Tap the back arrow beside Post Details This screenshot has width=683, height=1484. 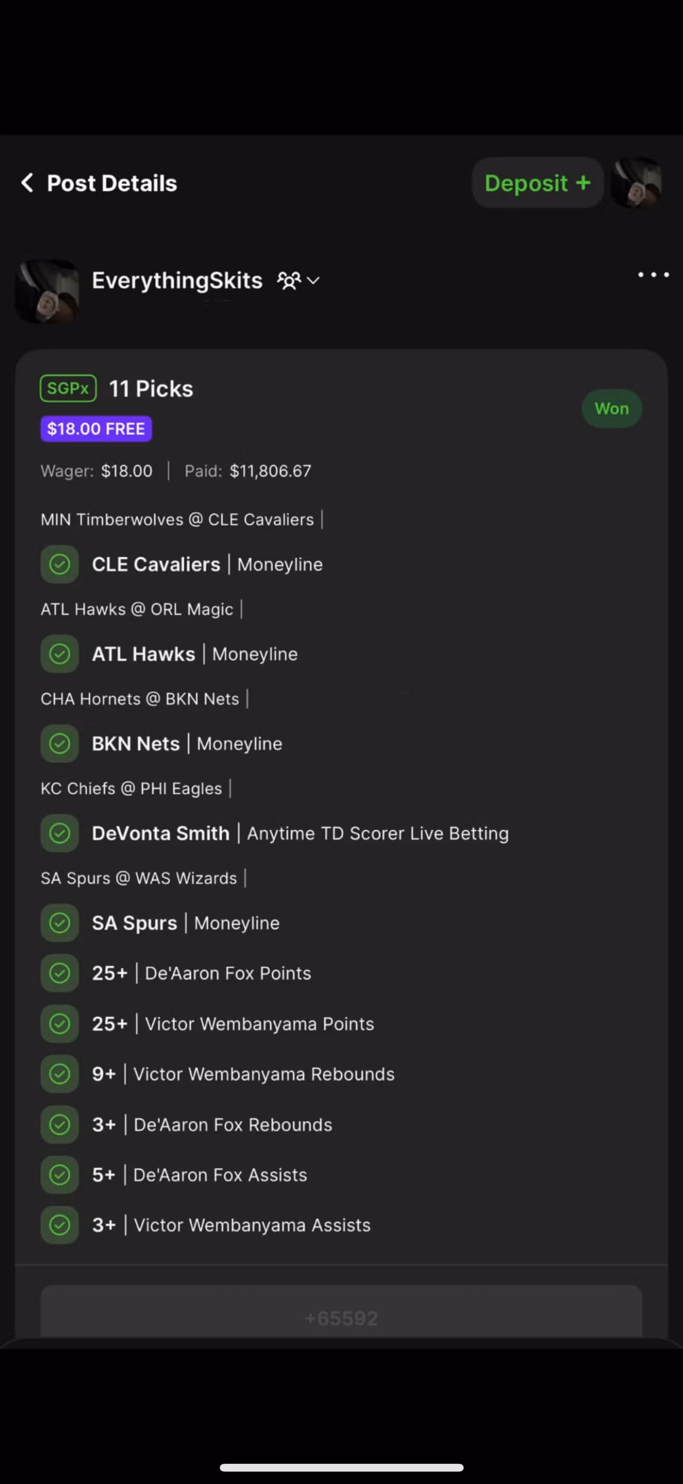pos(27,183)
